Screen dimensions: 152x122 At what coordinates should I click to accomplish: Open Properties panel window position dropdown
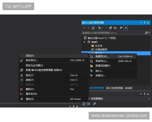point(141,94)
